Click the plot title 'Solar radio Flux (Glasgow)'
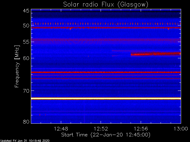Viewport: 190px width, 142px height. [x=106, y=5]
